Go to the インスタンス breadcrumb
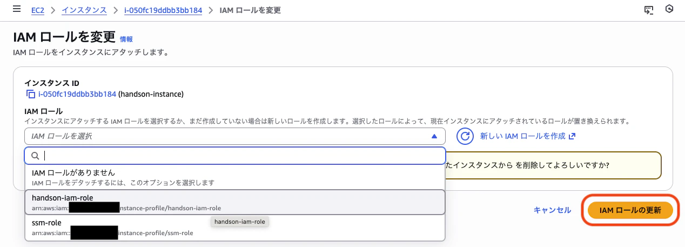The height and width of the screenshot is (247, 685). tap(84, 10)
